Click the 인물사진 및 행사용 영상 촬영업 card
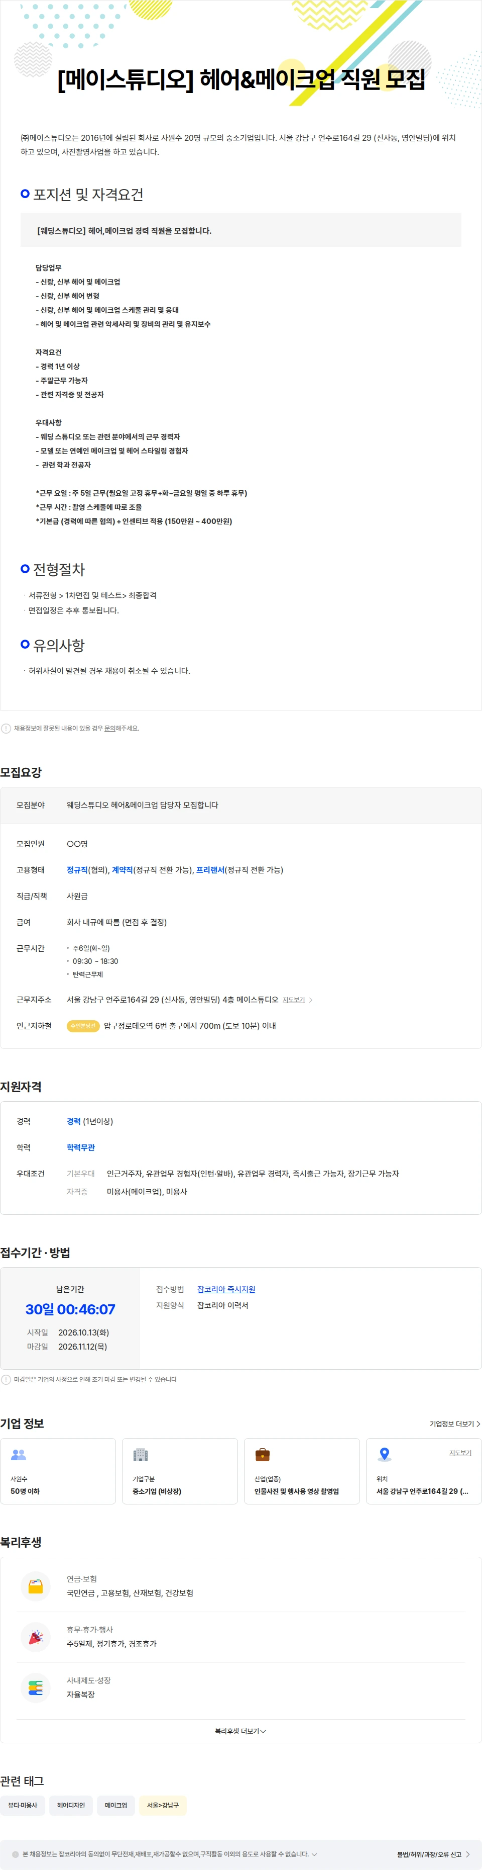This screenshot has height=1870, width=482. [302, 1471]
